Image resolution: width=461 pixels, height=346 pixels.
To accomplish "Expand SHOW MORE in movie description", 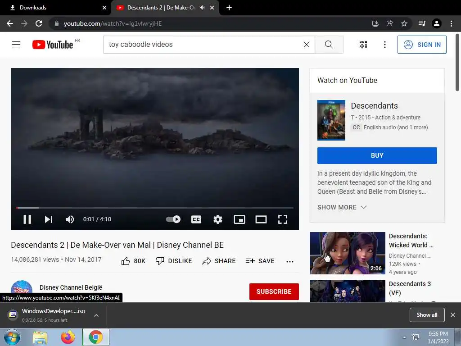I will tap(342, 207).
